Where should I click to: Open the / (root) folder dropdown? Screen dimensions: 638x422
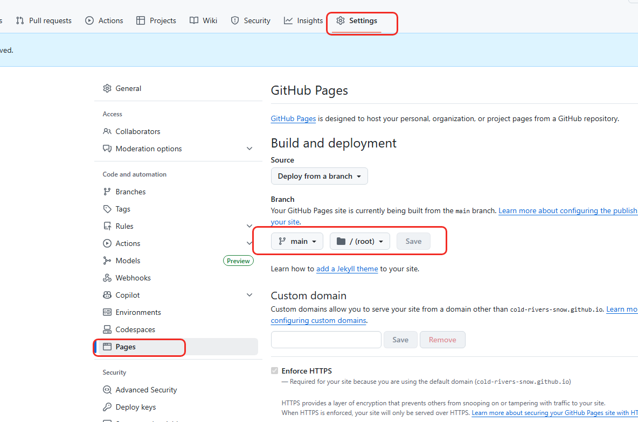point(359,241)
